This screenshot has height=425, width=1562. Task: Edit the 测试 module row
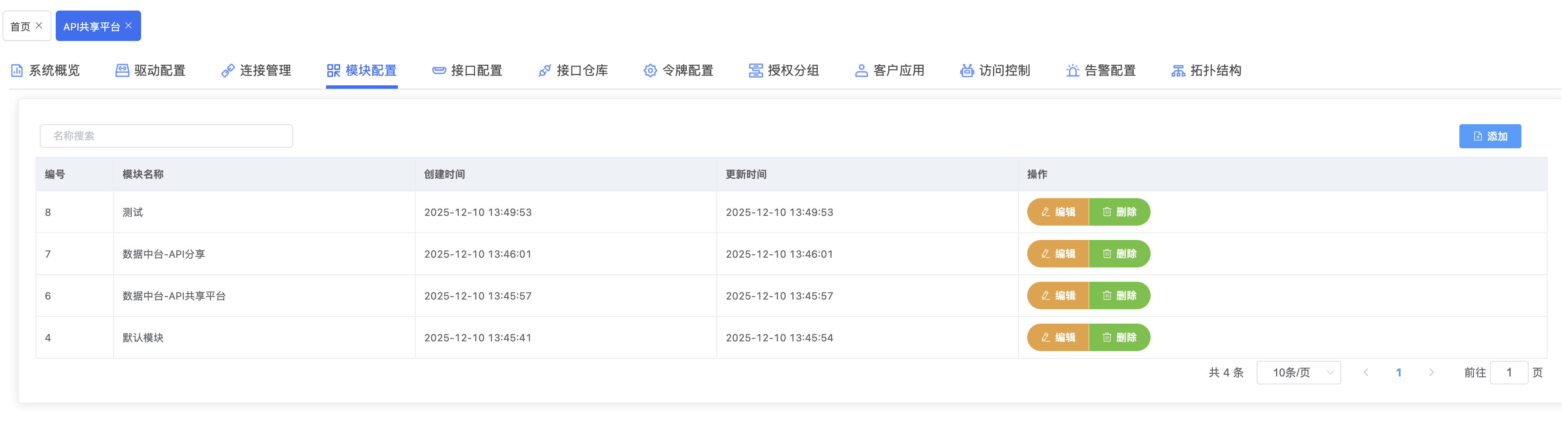1058,212
